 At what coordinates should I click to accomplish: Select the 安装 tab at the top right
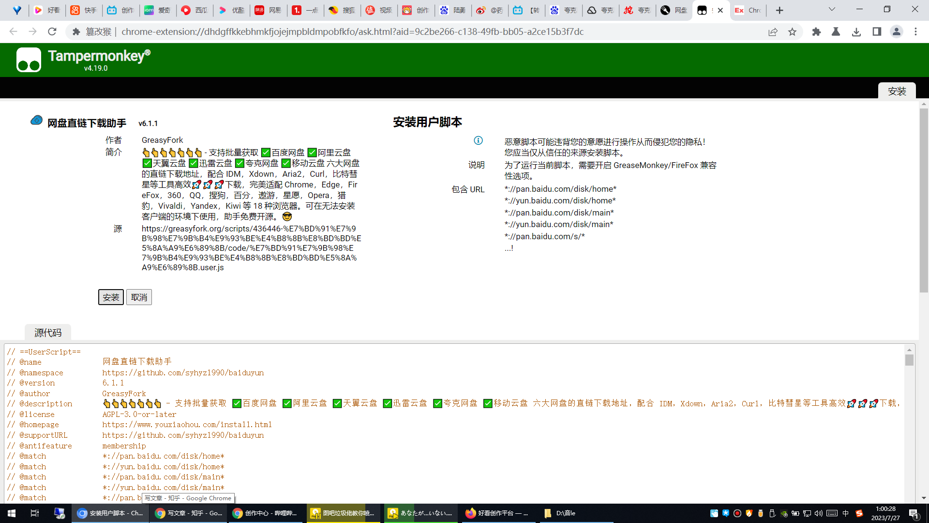pyautogui.click(x=897, y=91)
